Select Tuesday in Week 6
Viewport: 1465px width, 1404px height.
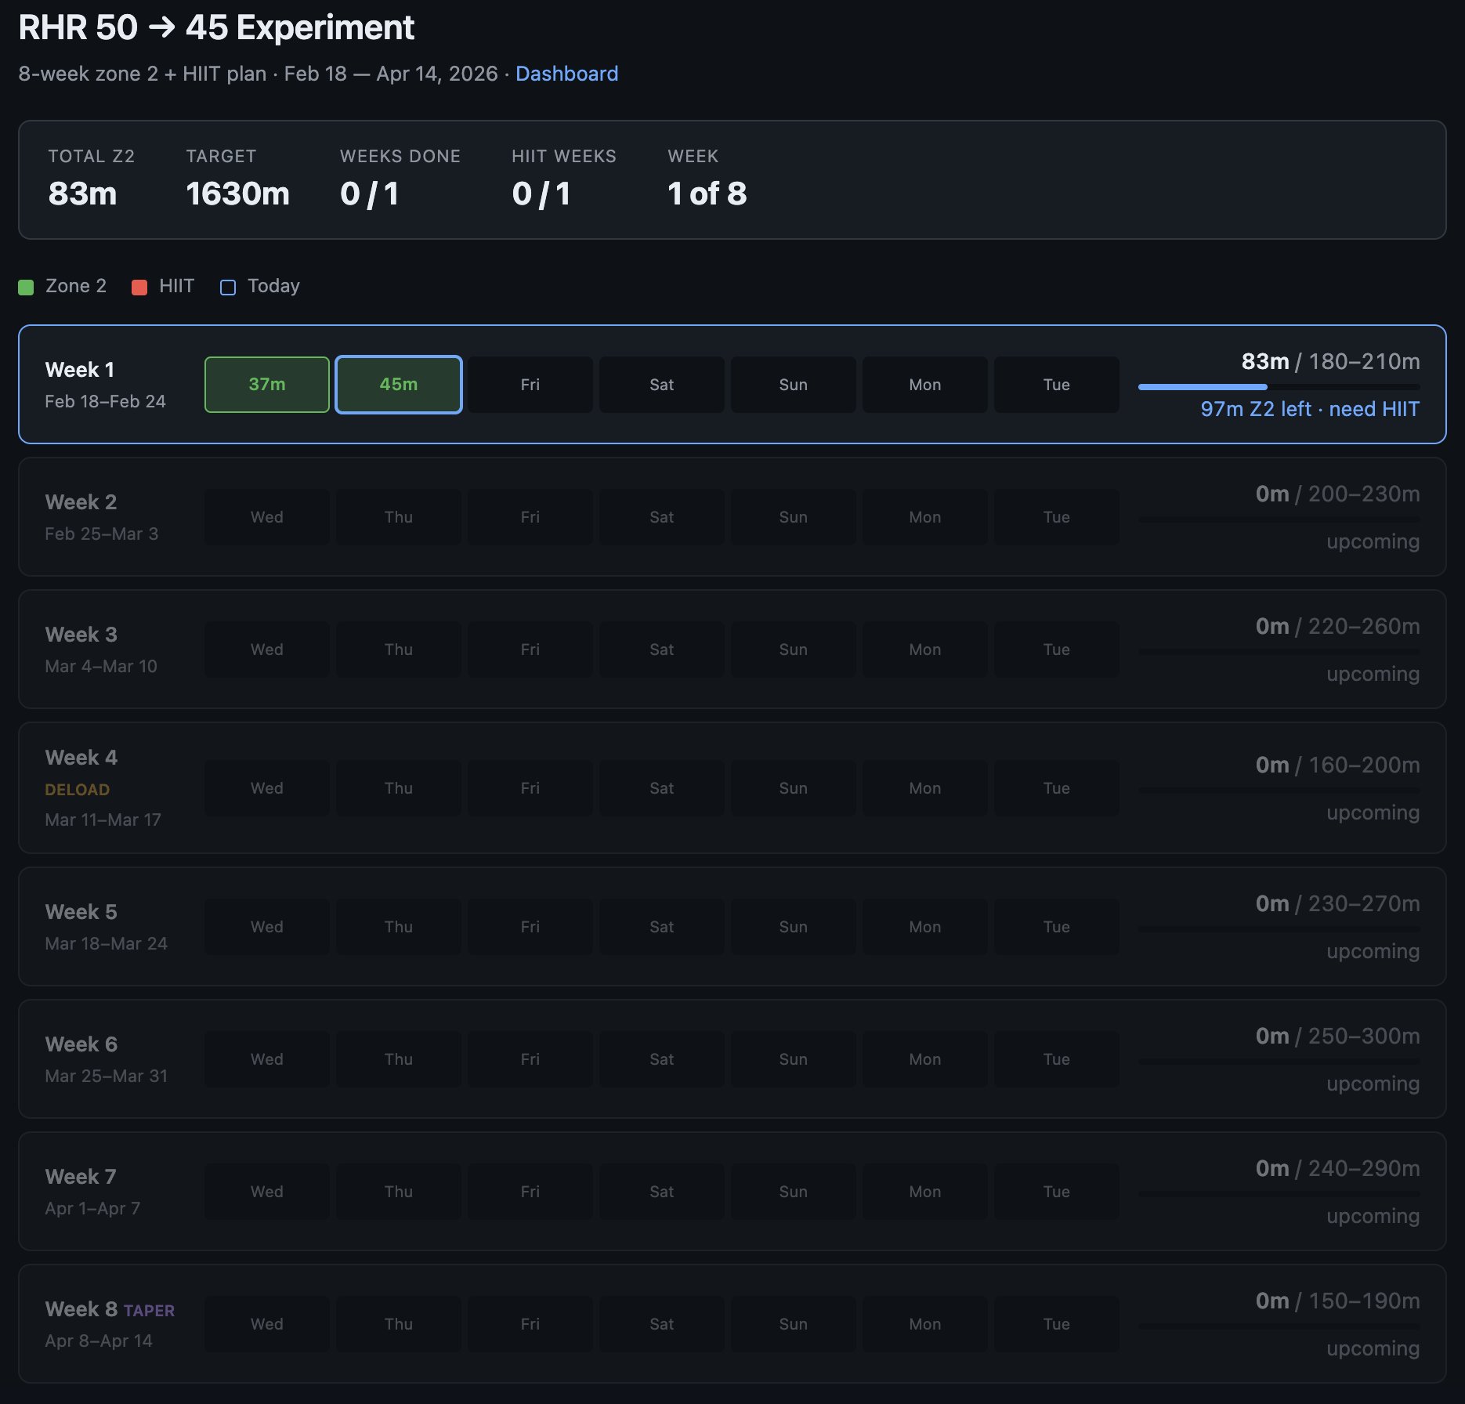1056,1059
